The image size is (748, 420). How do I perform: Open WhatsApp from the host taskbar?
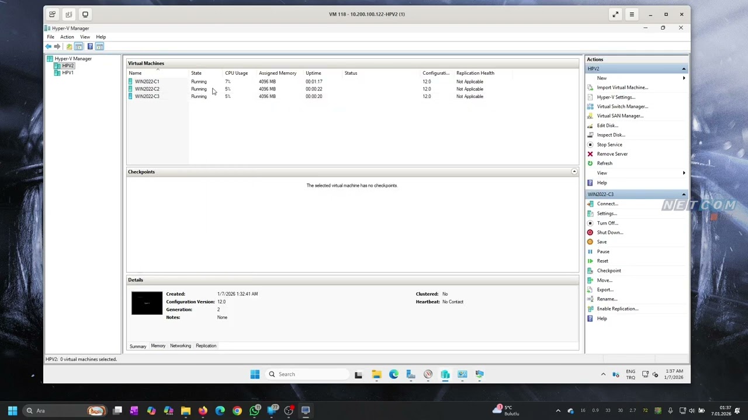point(255,411)
